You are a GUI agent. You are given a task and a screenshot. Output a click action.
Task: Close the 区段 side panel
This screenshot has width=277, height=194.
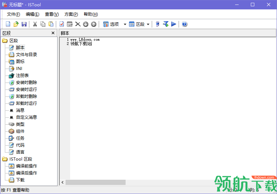tap(53, 33)
